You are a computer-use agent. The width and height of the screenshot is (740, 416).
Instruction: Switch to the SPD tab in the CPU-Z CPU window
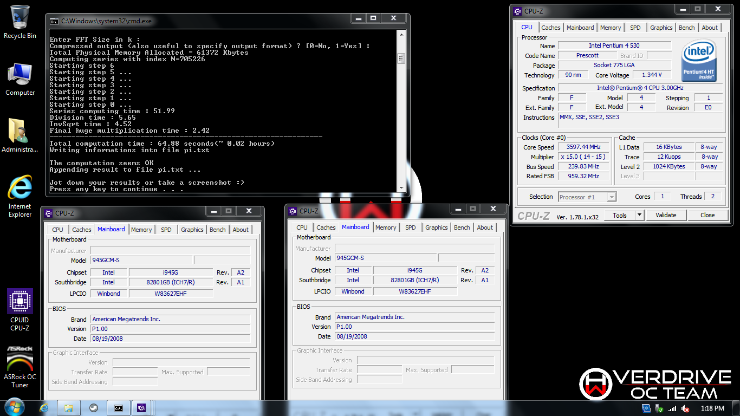pyautogui.click(x=635, y=28)
